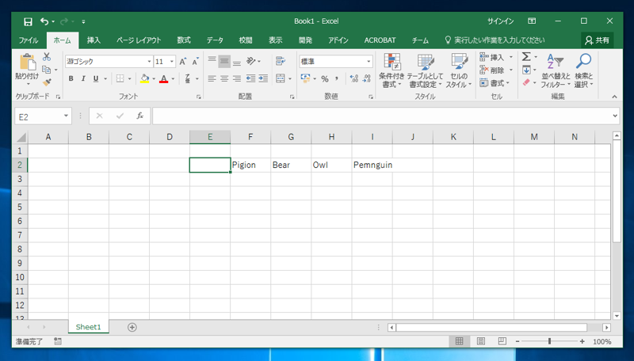The width and height of the screenshot is (634, 361).
Task: Apply the red font color
Action: 163,78
